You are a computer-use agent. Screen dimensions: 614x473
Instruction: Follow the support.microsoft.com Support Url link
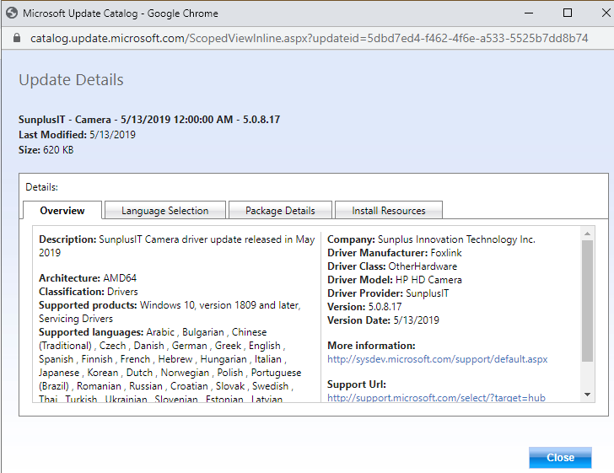click(x=436, y=397)
